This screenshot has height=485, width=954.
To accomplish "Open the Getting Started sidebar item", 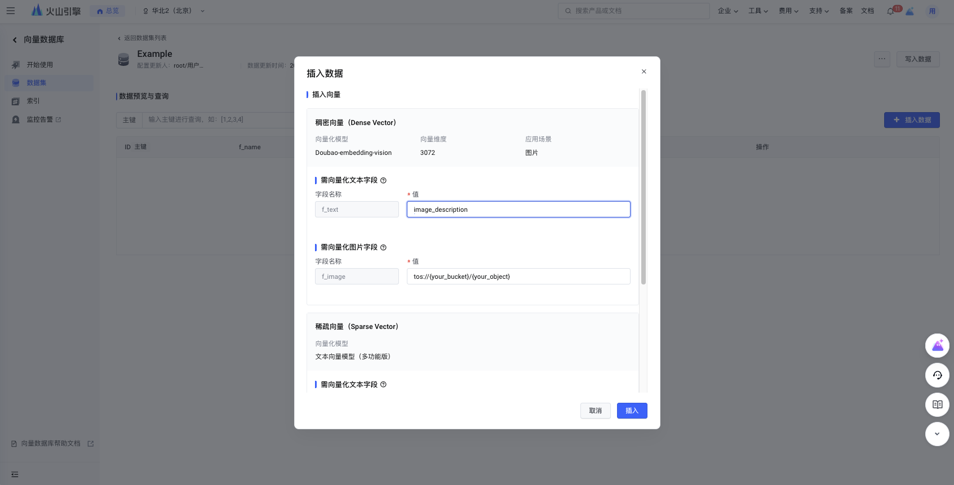I will 48,65.
